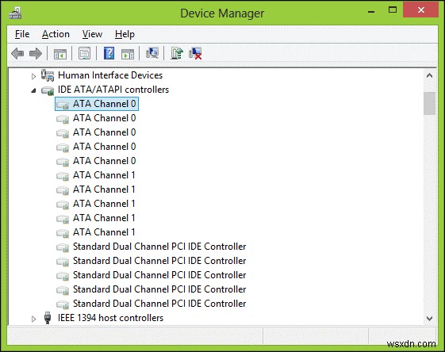Expand IEEE 1394 host controllers node
This screenshot has width=445, height=352.
pos(33,319)
